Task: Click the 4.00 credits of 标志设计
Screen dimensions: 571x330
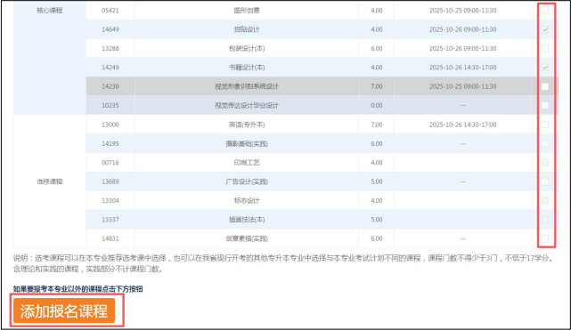Action: click(377, 201)
